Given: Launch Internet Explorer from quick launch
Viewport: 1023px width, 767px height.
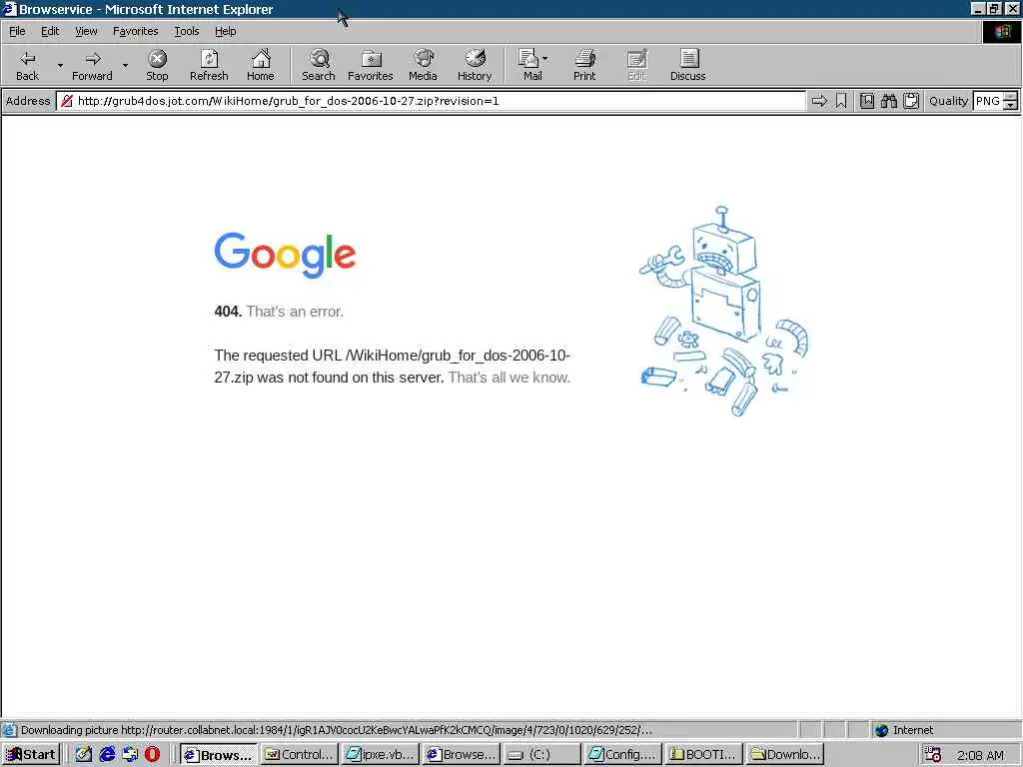Looking at the screenshot, I should click(107, 755).
